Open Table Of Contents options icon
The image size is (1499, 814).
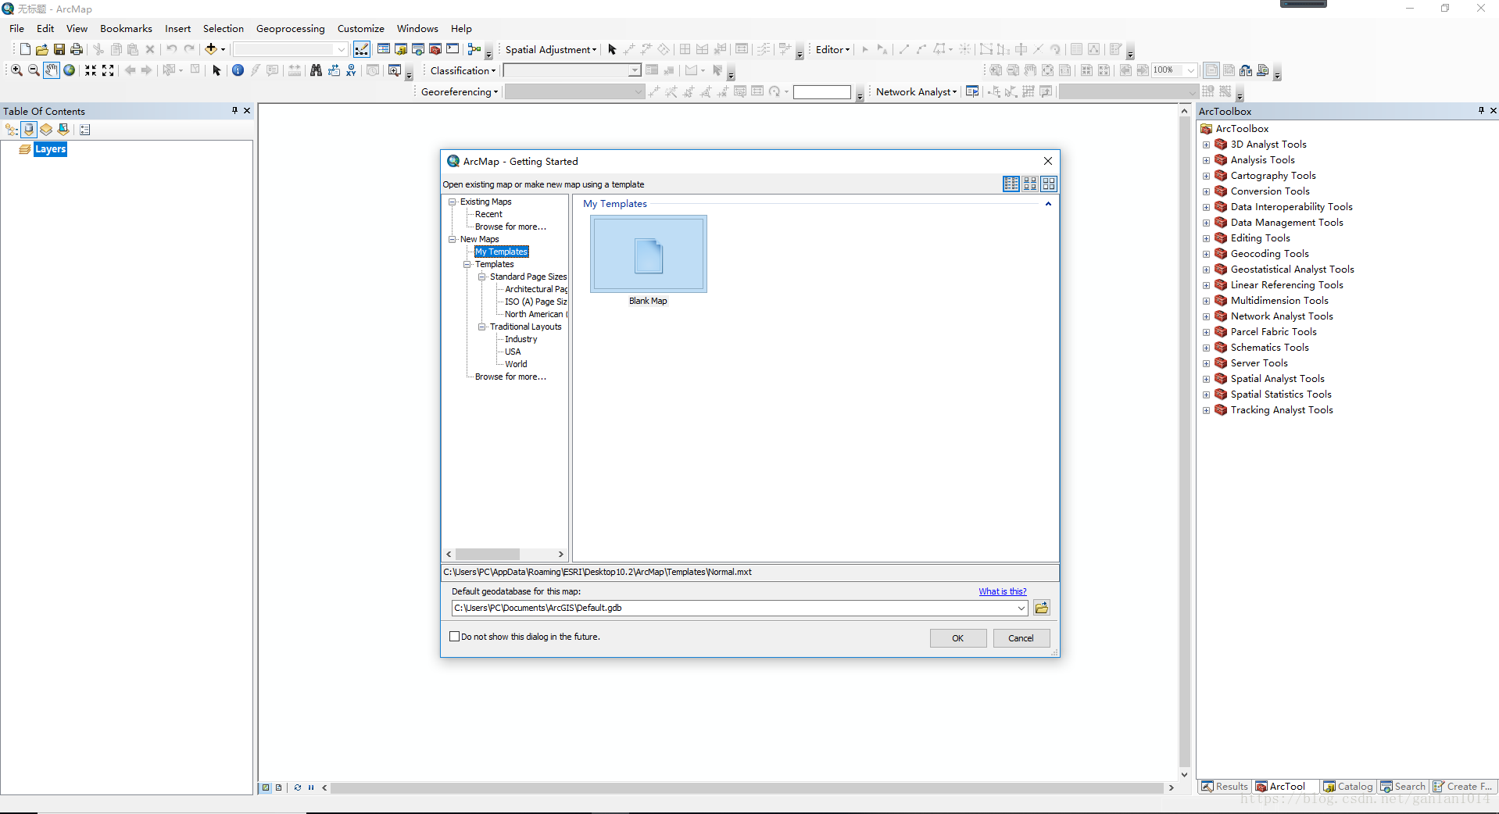[85, 130]
